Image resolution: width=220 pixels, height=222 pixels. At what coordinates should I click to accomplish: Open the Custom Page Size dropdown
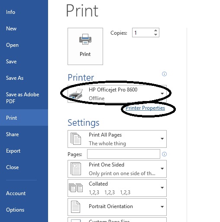[x=117, y=220]
